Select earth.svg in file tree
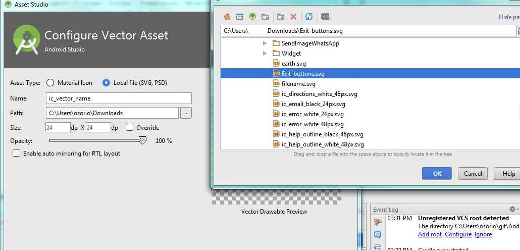520x250 pixels. click(293, 63)
